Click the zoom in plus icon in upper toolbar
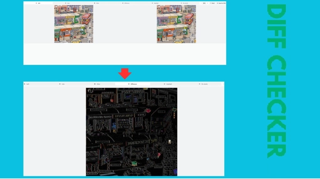 (207, 3)
